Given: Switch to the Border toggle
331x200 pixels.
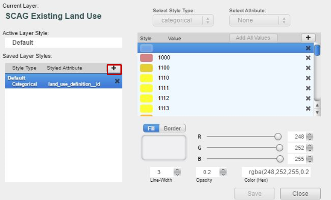Looking at the screenshot, I should [172, 128].
